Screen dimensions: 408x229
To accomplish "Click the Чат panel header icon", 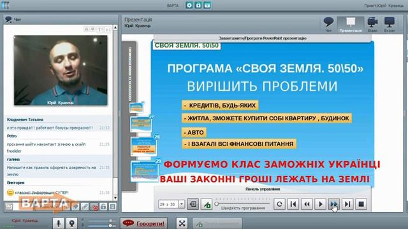I will 8,20.
